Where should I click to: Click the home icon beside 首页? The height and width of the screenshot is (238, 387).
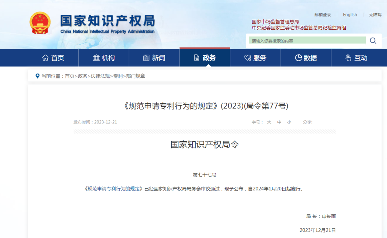click(47, 57)
